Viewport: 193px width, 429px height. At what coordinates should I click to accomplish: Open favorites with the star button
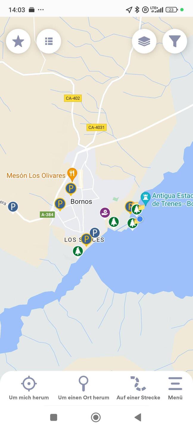pos(18,41)
